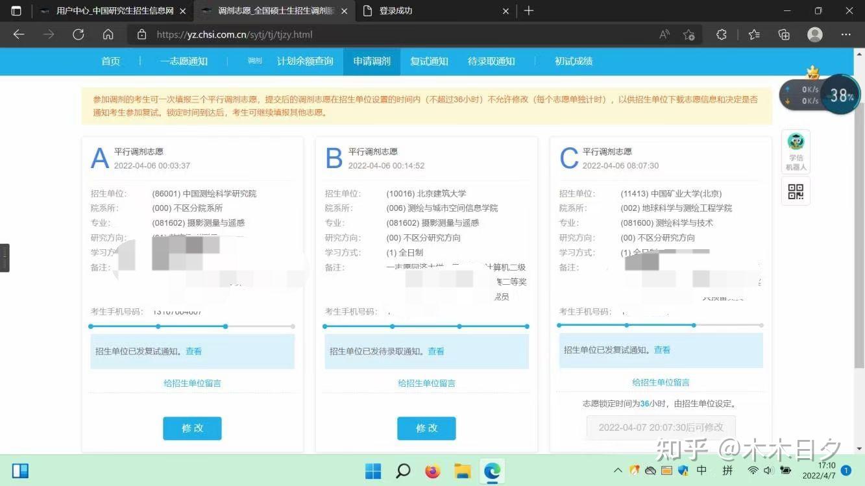
Task: Go to 首页 in the navigation bar
Action: [x=111, y=61]
